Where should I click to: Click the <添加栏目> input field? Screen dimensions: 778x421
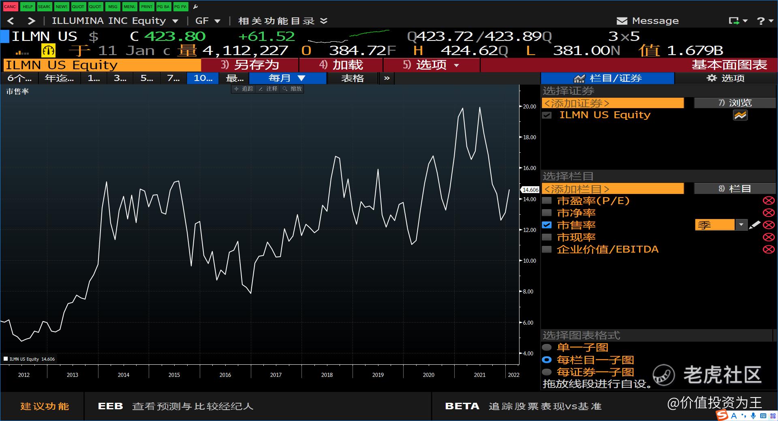tap(613, 189)
